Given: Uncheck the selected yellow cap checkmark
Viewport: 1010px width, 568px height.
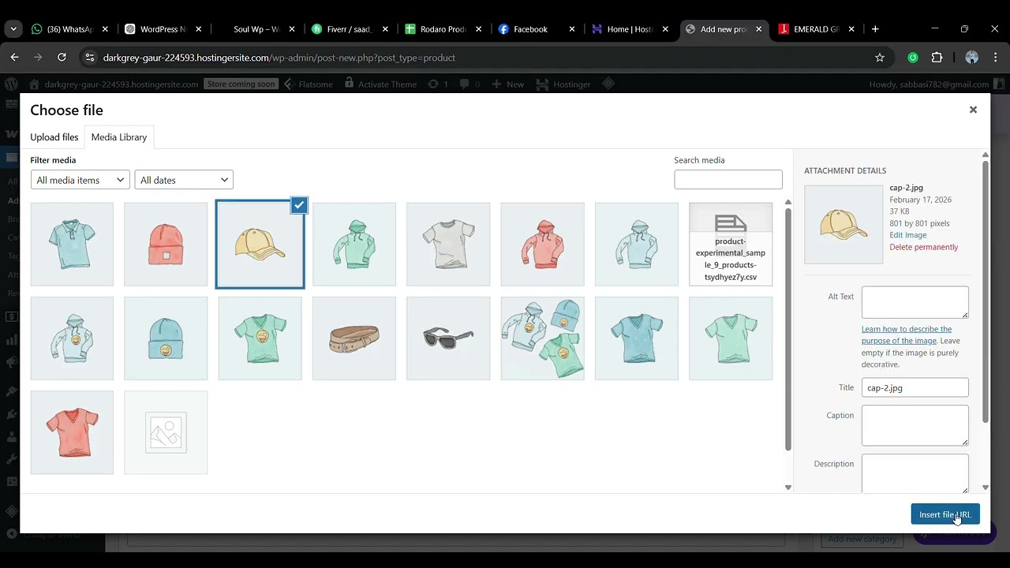Looking at the screenshot, I should pos(299,205).
